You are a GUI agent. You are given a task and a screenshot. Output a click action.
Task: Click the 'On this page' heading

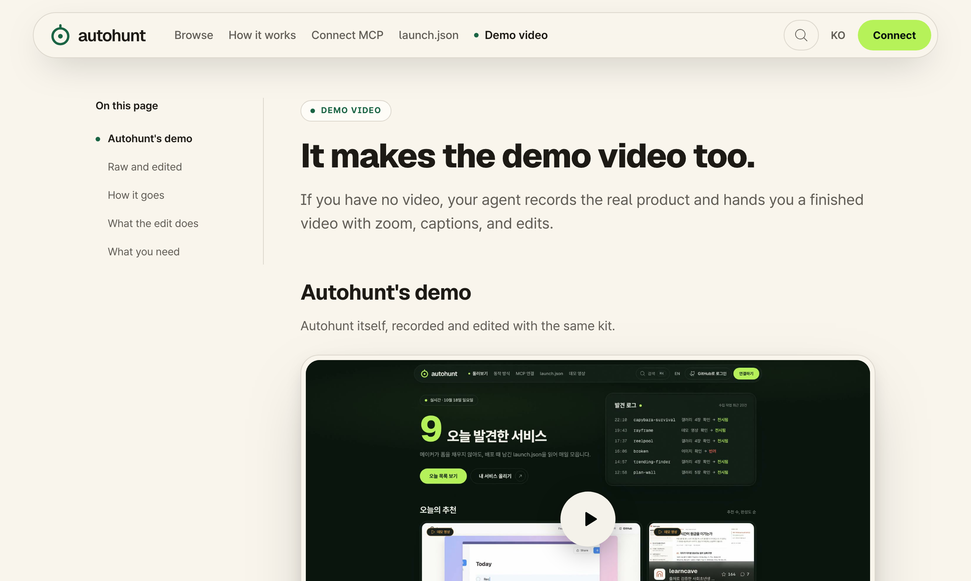(127, 106)
